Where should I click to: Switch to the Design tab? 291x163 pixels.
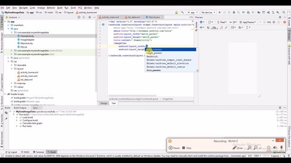click(104, 103)
